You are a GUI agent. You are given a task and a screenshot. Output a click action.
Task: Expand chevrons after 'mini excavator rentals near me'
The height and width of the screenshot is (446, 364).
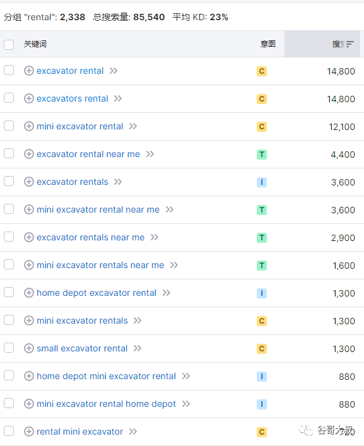pos(173,265)
